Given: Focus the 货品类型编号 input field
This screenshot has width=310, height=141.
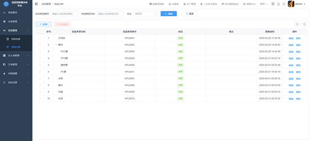Looking at the screenshot, I should coord(64,13).
